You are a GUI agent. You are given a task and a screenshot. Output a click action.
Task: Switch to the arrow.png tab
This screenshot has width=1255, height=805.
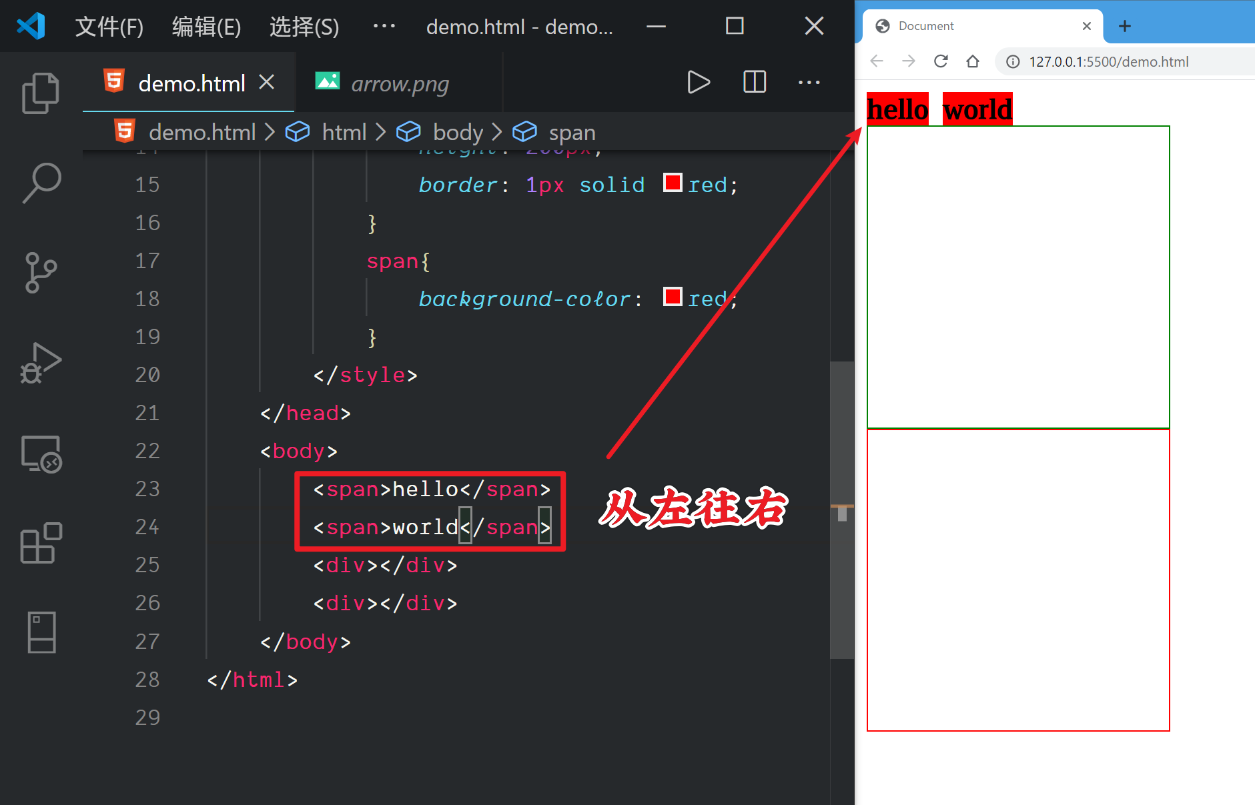[398, 83]
